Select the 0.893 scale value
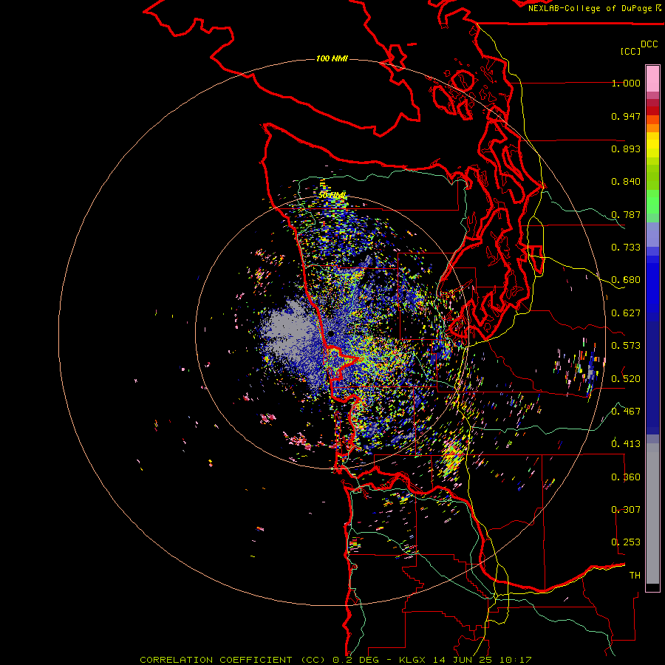665x665 pixels. coord(626,149)
